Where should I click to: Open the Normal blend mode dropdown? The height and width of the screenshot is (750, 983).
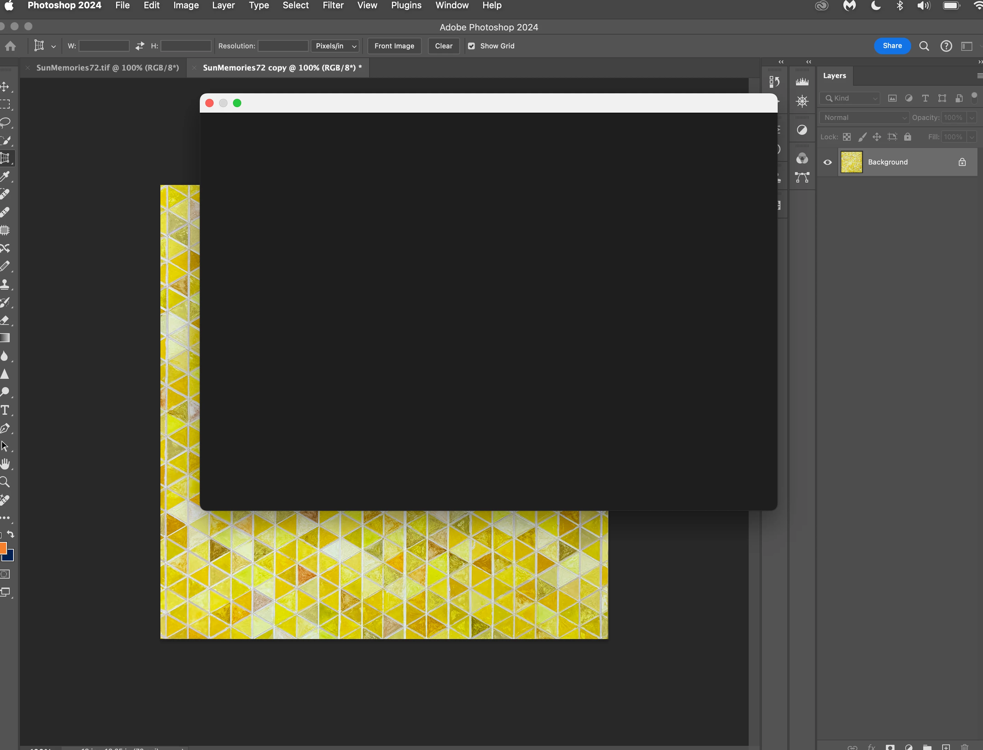864,118
